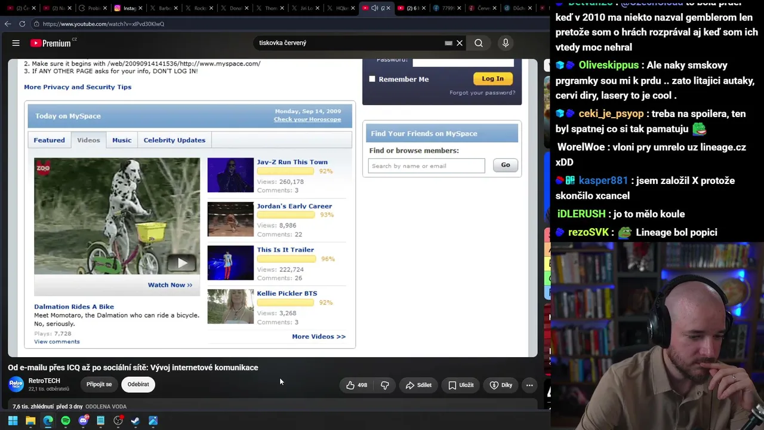Image resolution: width=764 pixels, height=430 pixels.
Task: Focus the YouTube search box
Action: tap(349, 43)
